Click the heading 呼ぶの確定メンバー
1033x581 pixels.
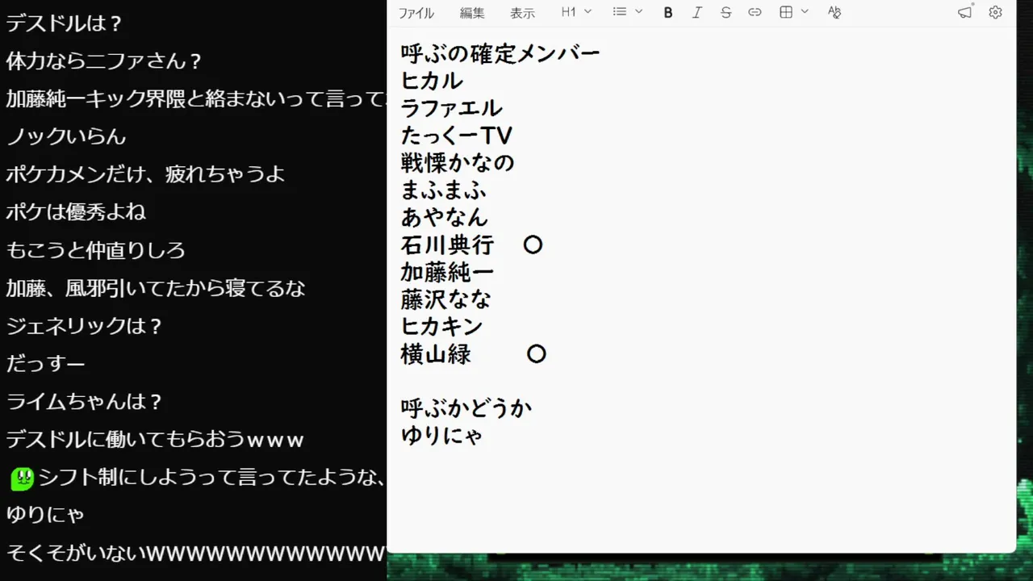pos(500,54)
